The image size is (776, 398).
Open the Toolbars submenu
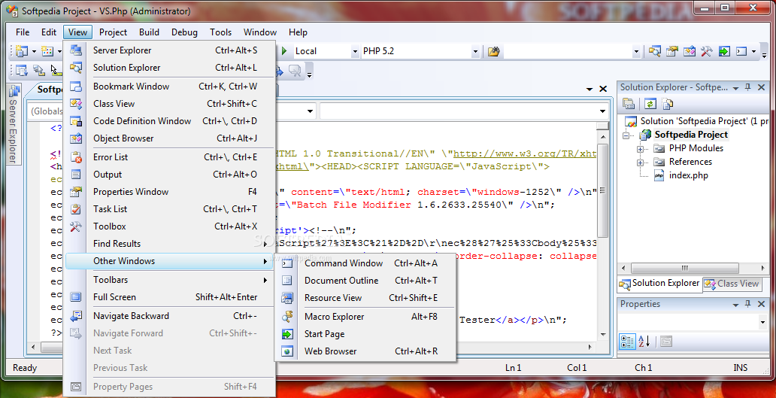pyautogui.click(x=169, y=280)
